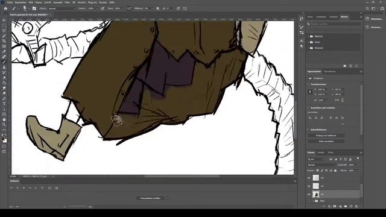Toggle airbrush build-up effects
The width and height of the screenshot is (386, 217).
tap(129, 8)
